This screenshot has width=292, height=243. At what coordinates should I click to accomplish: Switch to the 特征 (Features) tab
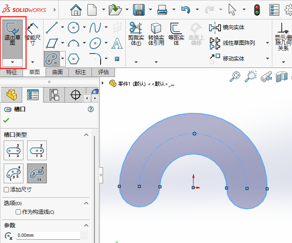point(11,72)
